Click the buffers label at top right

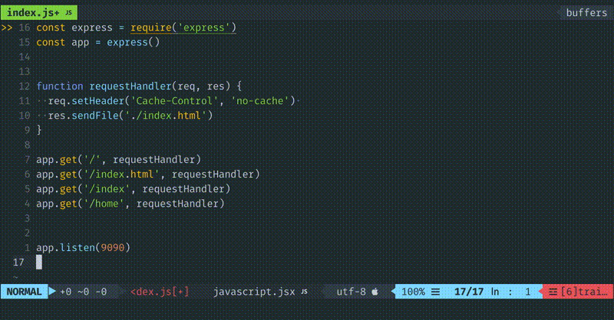(586, 13)
